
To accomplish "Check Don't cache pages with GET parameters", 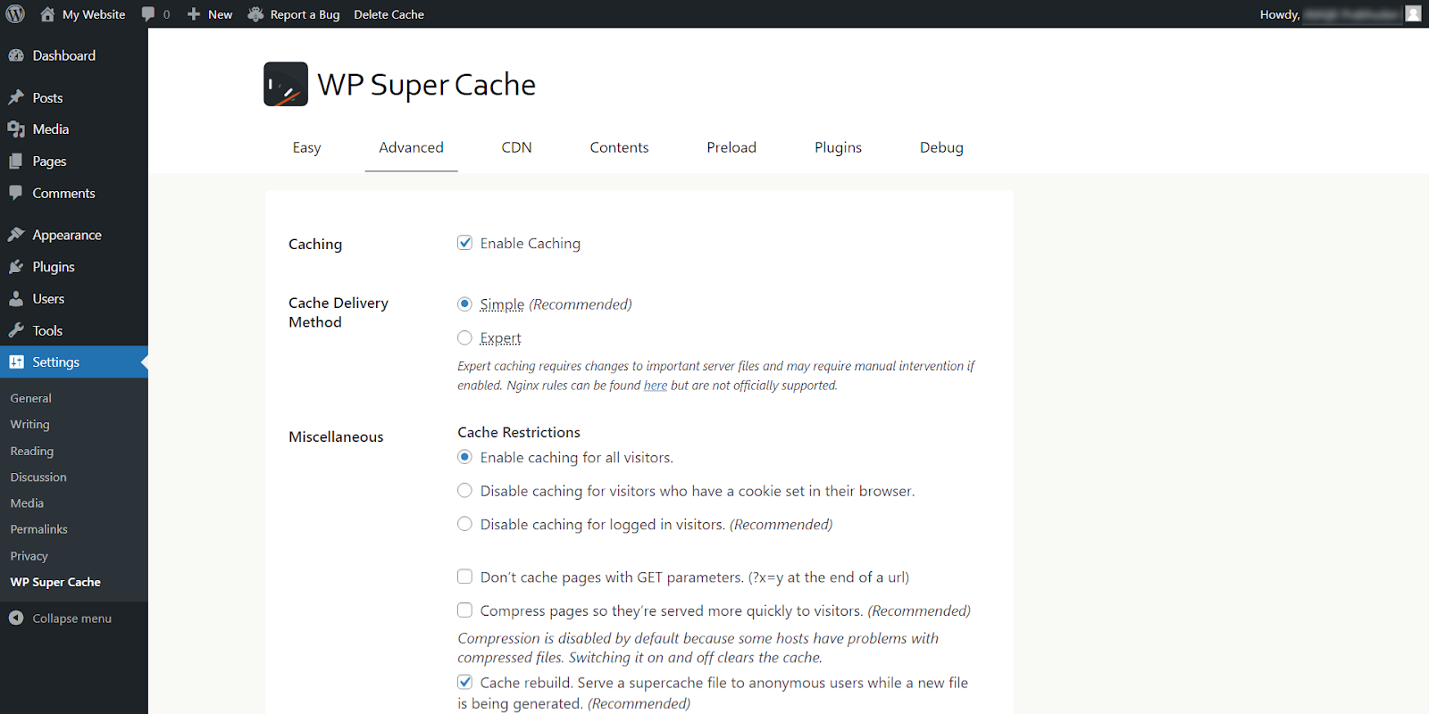I will (464, 577).
